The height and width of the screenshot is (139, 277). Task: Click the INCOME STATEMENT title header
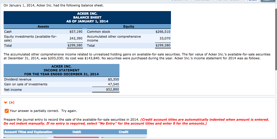tap(62, 70)
